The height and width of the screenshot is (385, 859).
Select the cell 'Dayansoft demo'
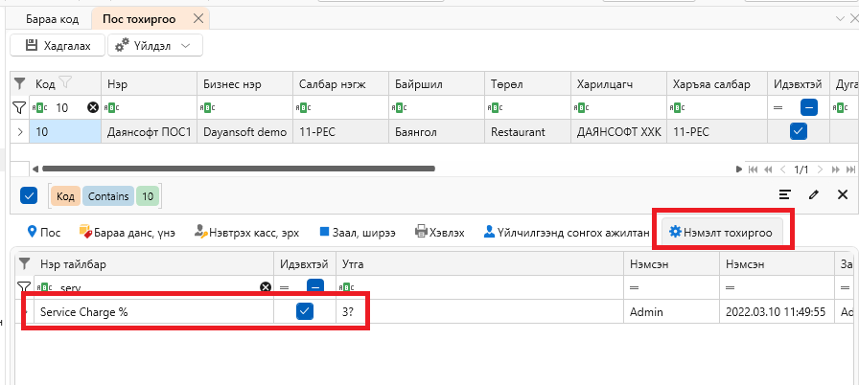(x=244, y=132)
